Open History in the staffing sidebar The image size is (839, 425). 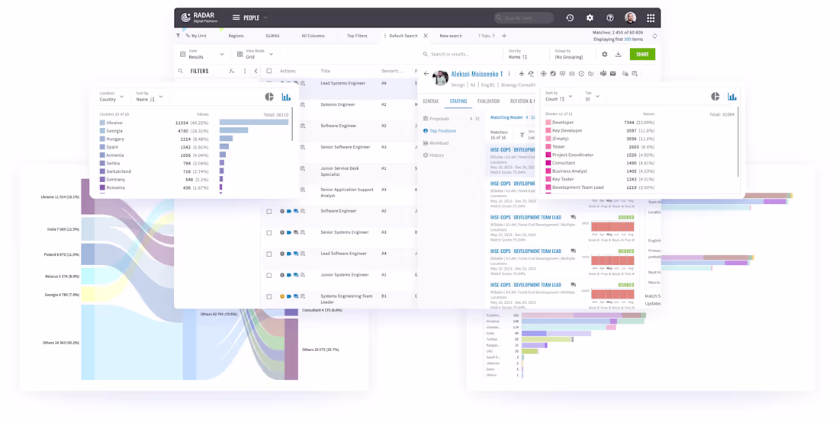coord(433,155)
